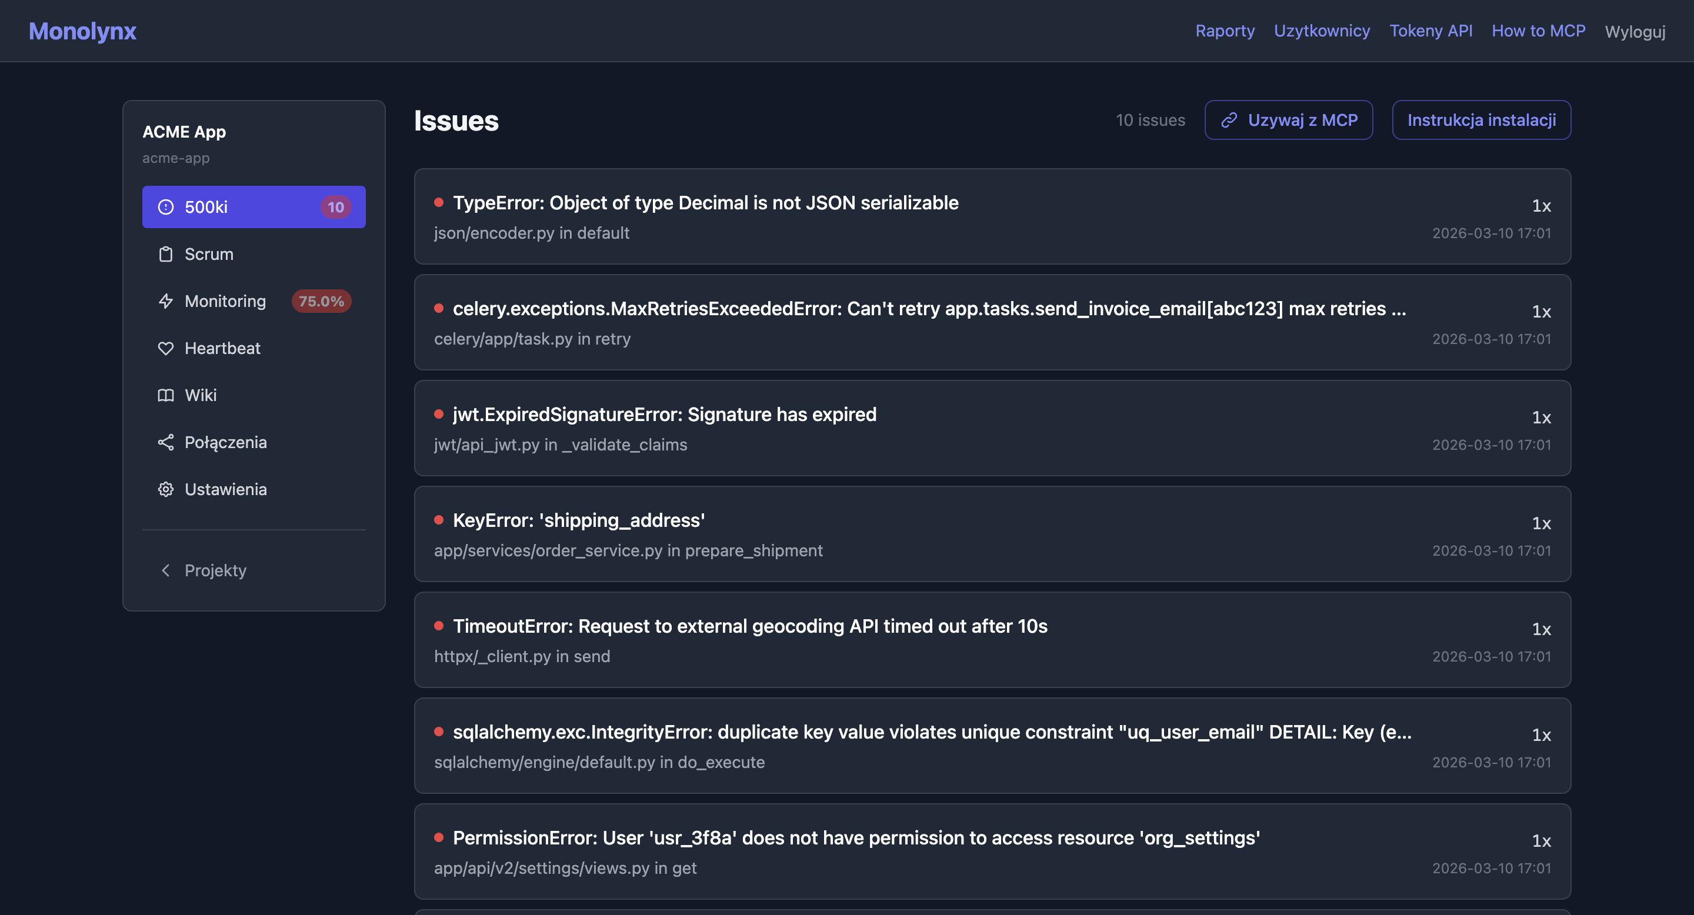This screenshot has width=1694, height=915.
Task: Open the How to MCP page
Action: (1538, 30)
